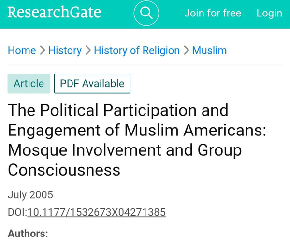Screen dimensions: 290x251
Task: Open the Login page
Action: (269, 14)
